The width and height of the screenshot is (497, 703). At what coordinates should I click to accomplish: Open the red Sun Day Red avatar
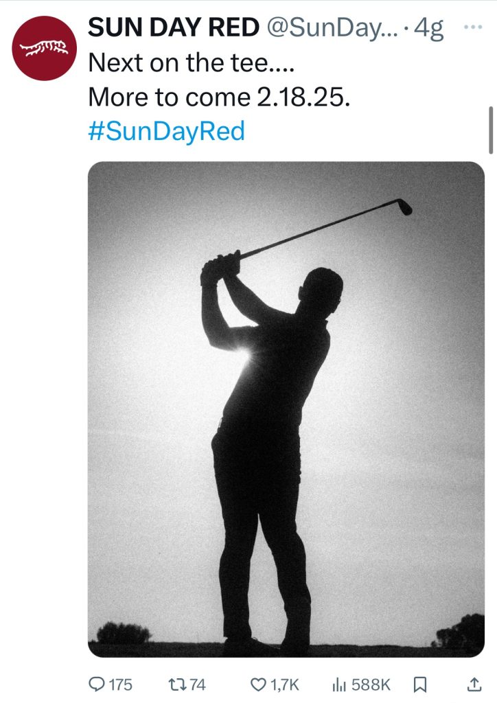[45, 49]
